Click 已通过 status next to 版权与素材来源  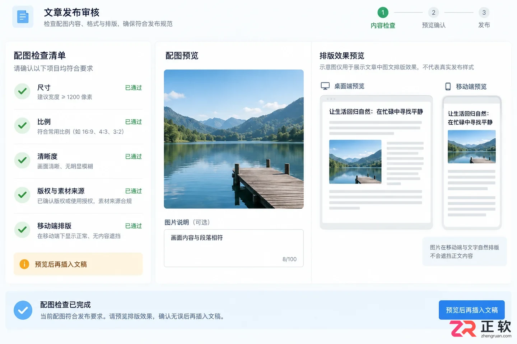[134, 191]
